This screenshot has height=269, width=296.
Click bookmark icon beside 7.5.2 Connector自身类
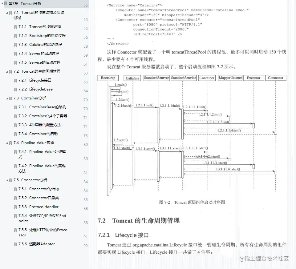15,198
